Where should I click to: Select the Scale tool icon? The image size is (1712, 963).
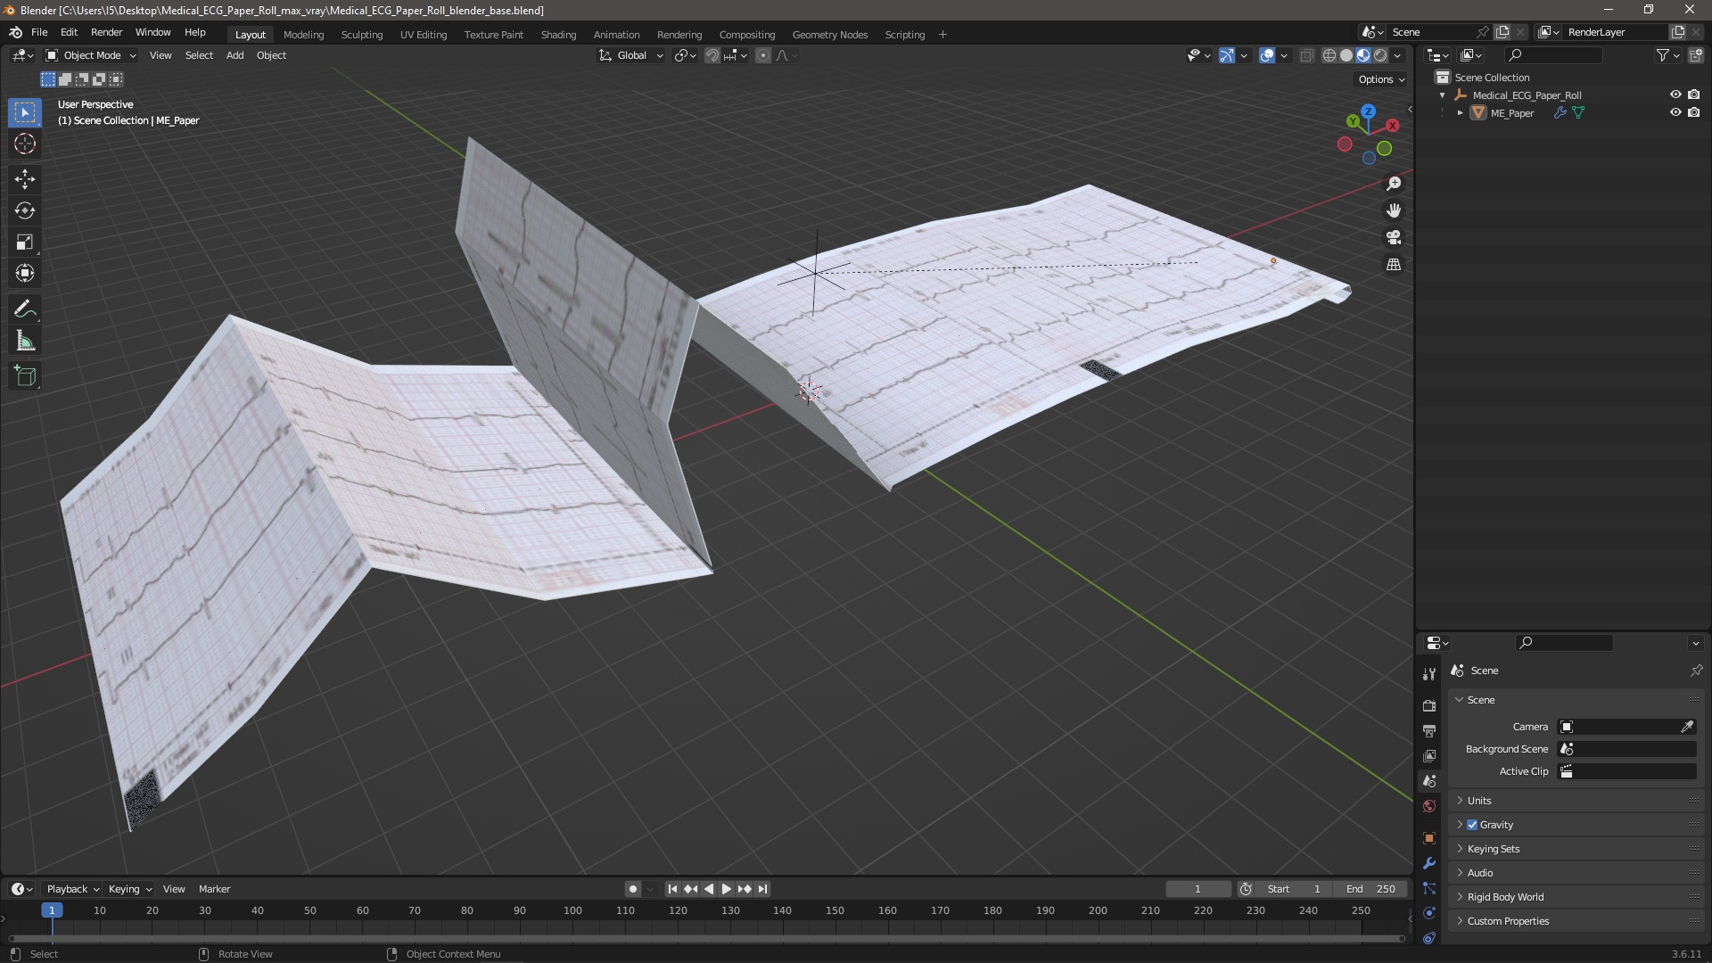pyautogui.click(x=25, y=243)
